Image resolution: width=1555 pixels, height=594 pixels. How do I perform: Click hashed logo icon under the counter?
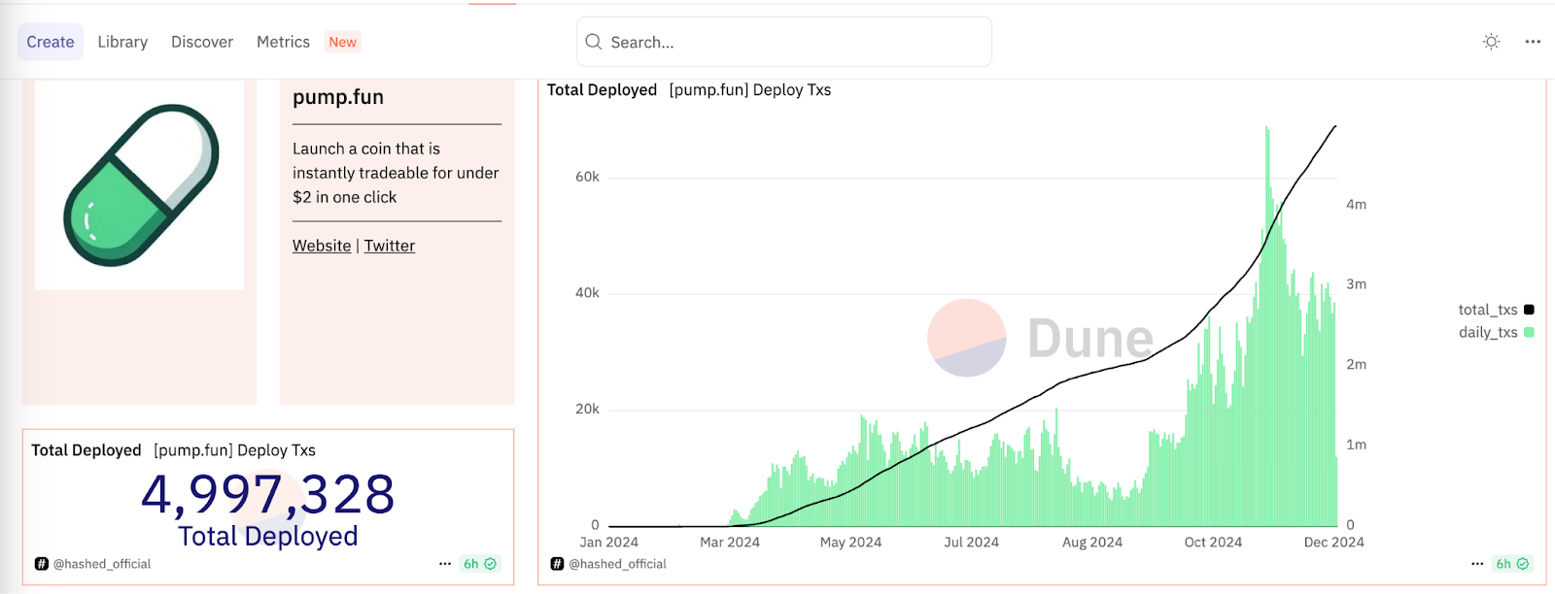coord(41,564)
